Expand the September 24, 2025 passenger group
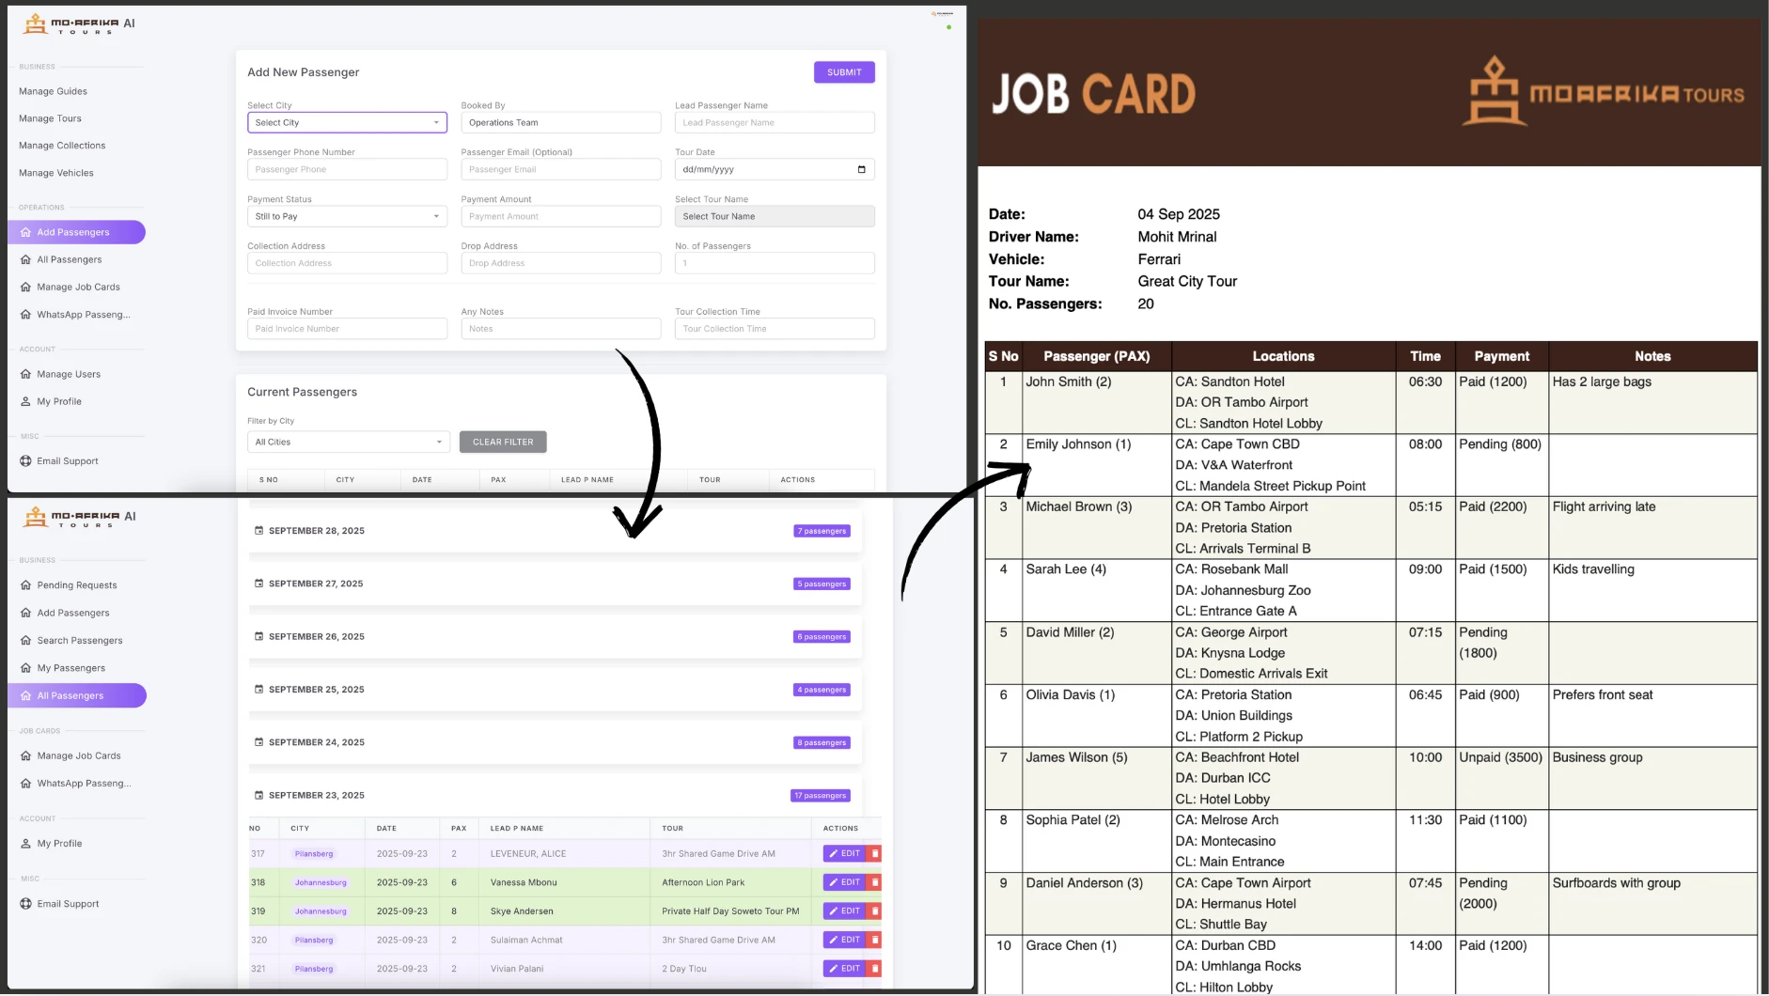Viewport: 1769px width, 996px height. coord(555,742)
